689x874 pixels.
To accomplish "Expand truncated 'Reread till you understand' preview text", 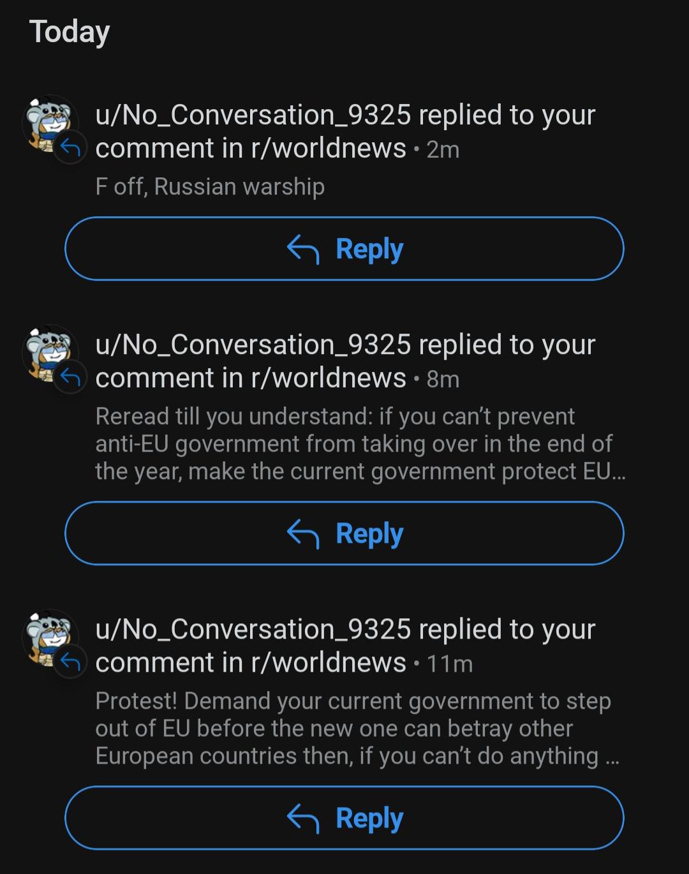I will [360, 444].
